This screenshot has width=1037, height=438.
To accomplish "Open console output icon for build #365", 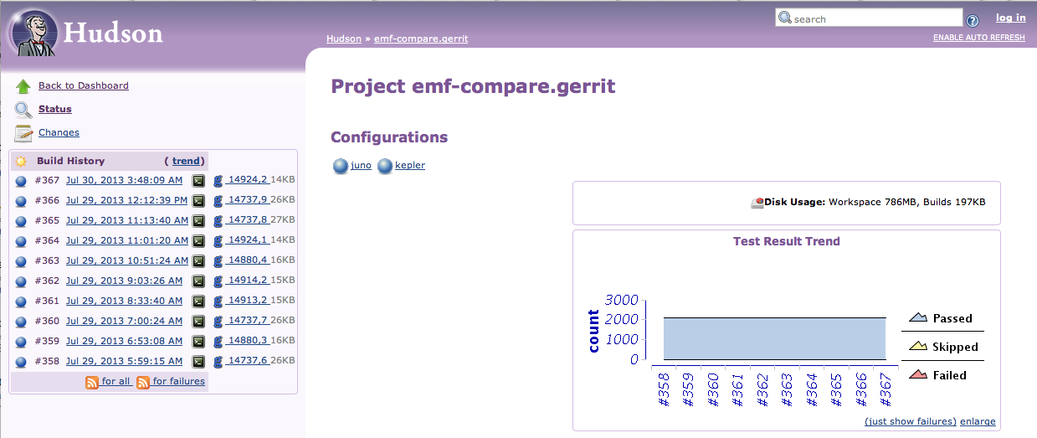I will pos(198,220).
